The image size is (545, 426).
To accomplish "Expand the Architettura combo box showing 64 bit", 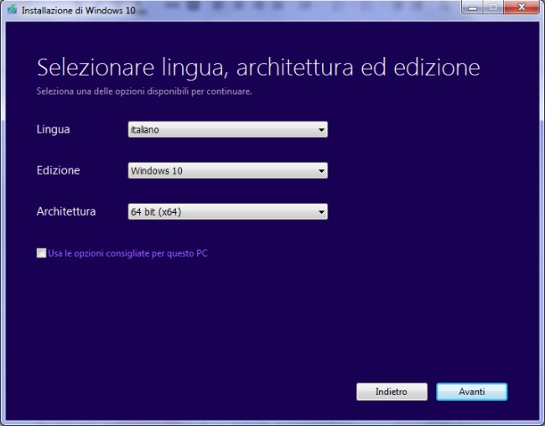I will 228,211.
